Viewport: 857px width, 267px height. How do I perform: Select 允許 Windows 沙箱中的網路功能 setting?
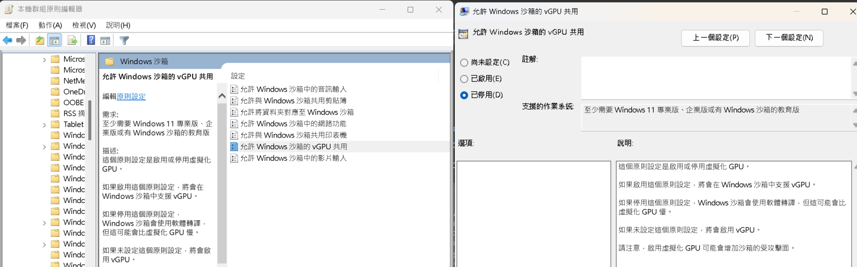(294, 124)
